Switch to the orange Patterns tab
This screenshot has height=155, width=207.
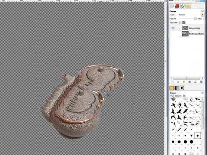172,88
